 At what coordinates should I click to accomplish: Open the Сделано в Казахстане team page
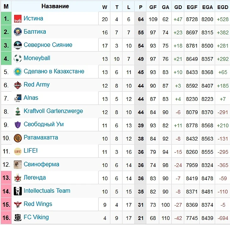[x=54, y=71]
